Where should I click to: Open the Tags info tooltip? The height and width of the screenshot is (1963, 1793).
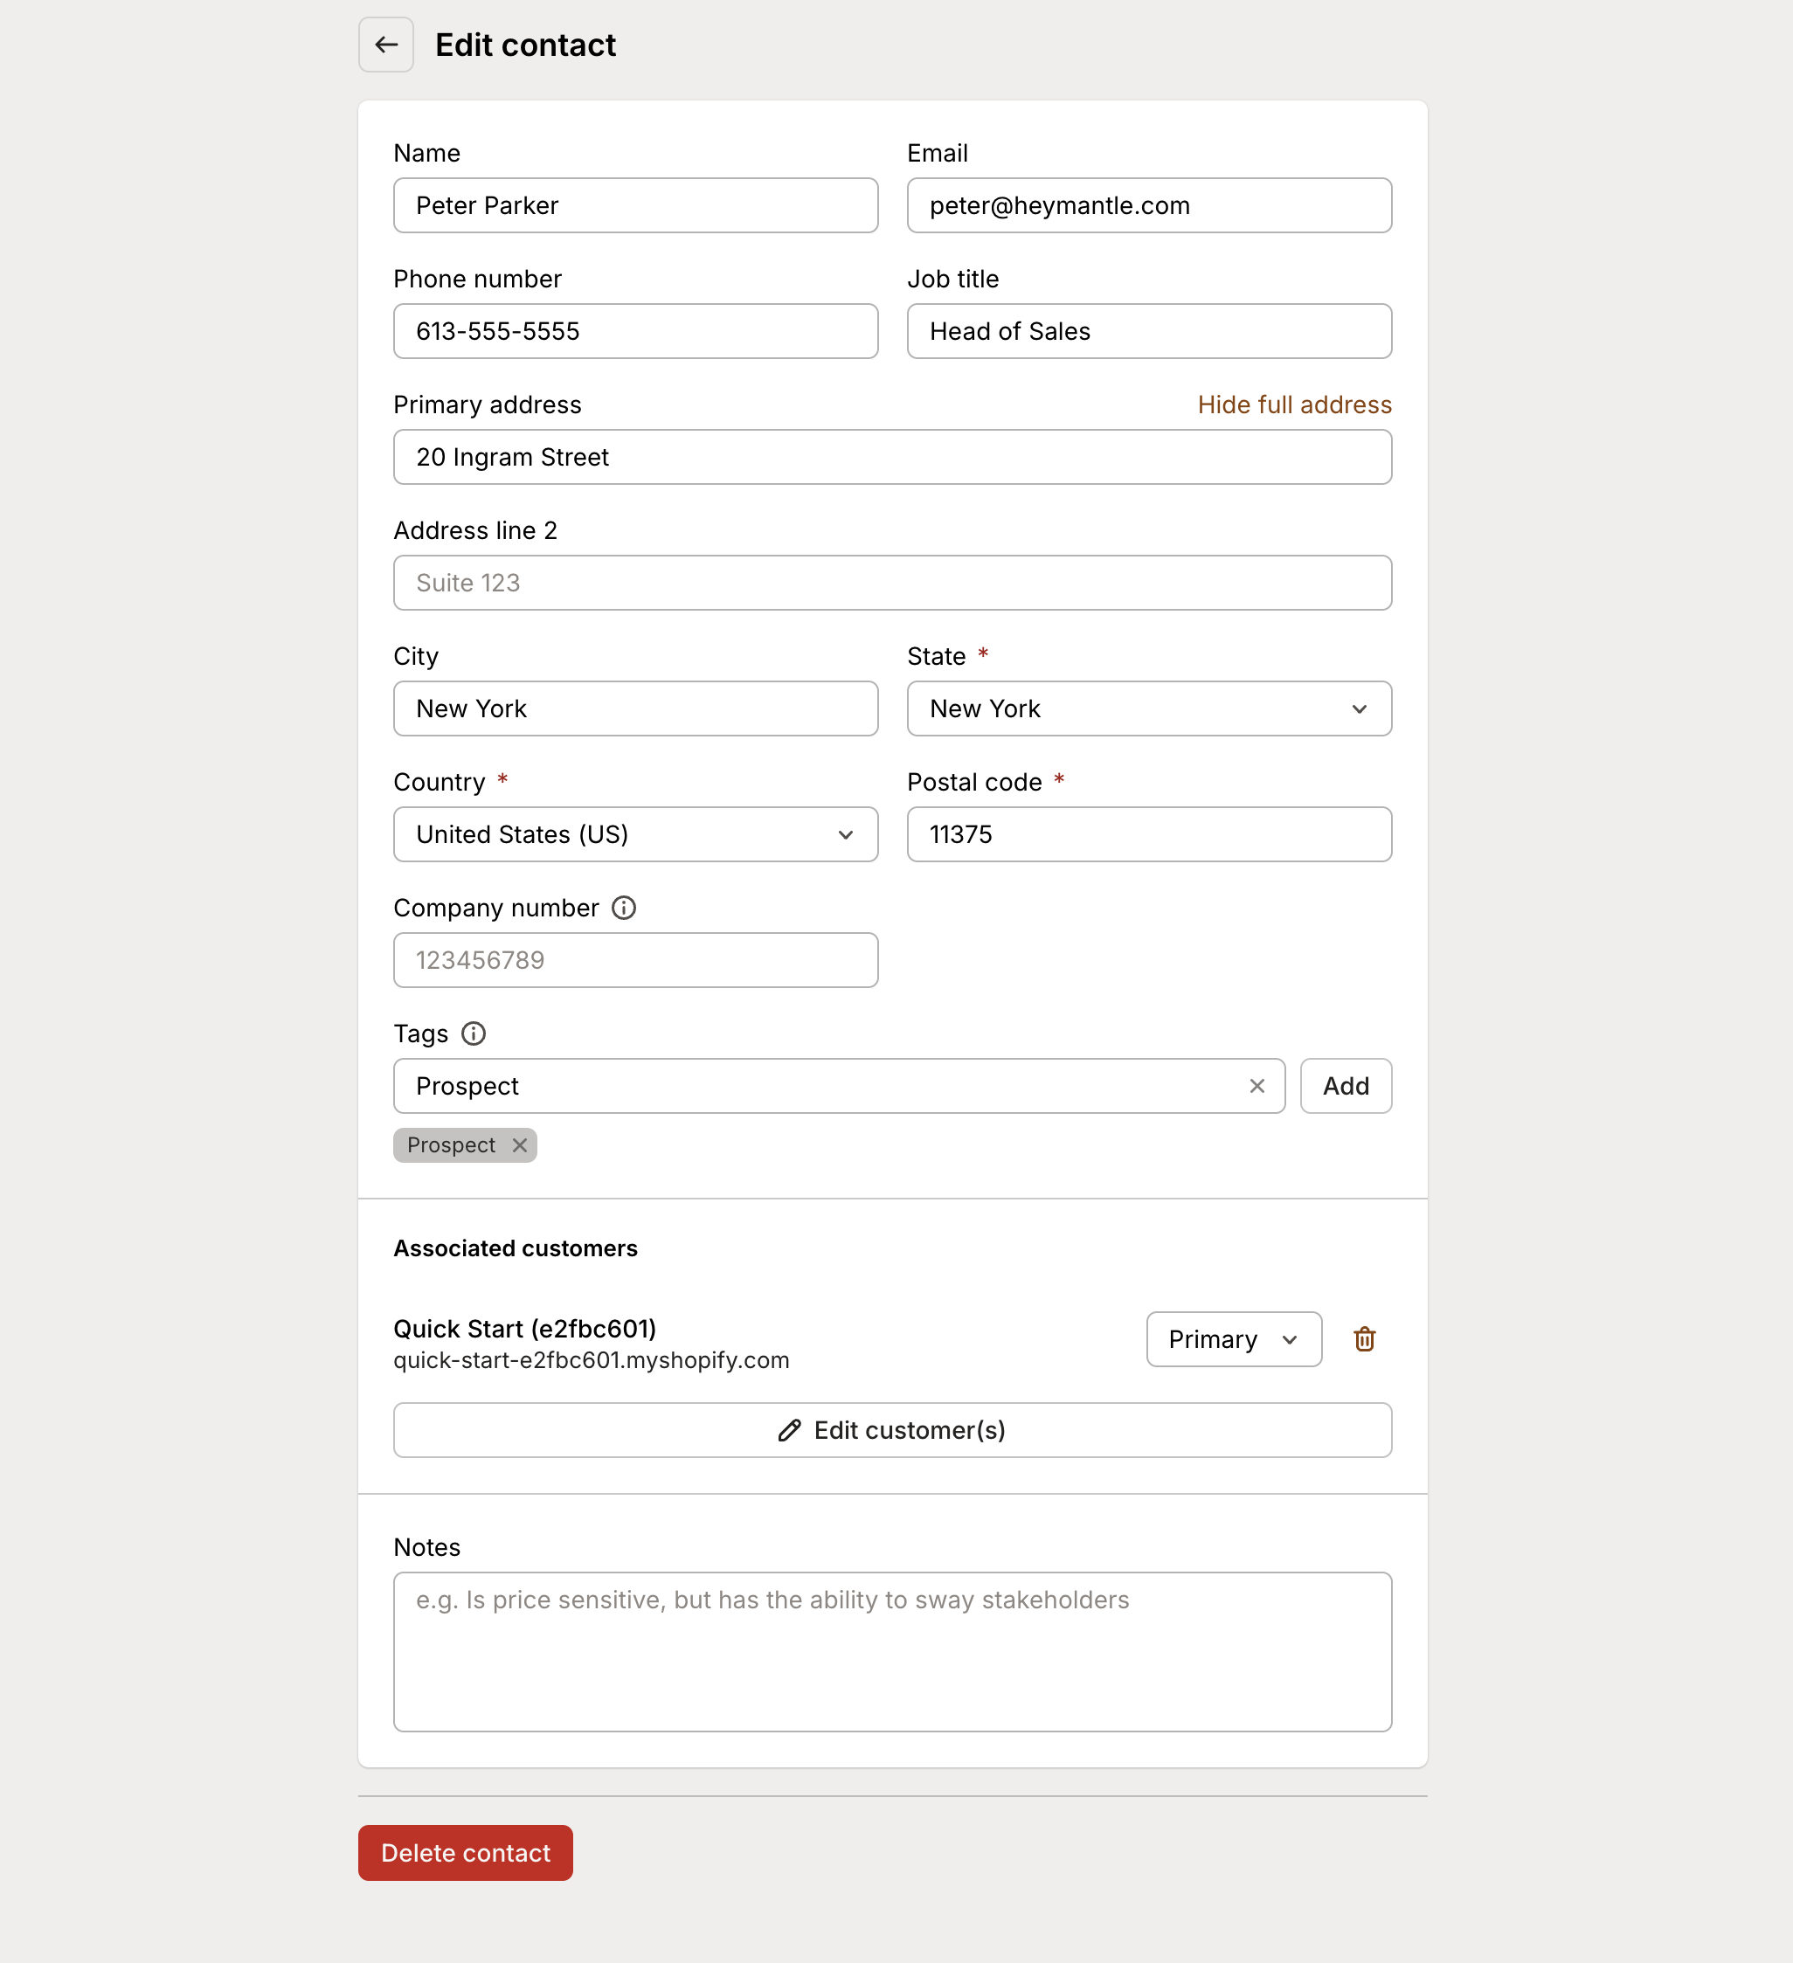pos(474,1034)
